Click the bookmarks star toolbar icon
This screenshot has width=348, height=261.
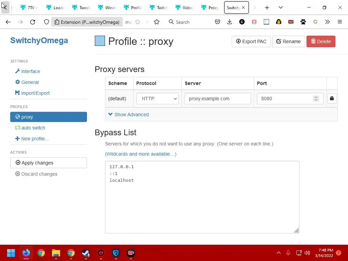[x=157, y=22]
